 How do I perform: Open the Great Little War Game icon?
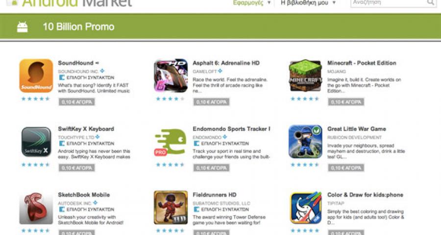point(305,141)
